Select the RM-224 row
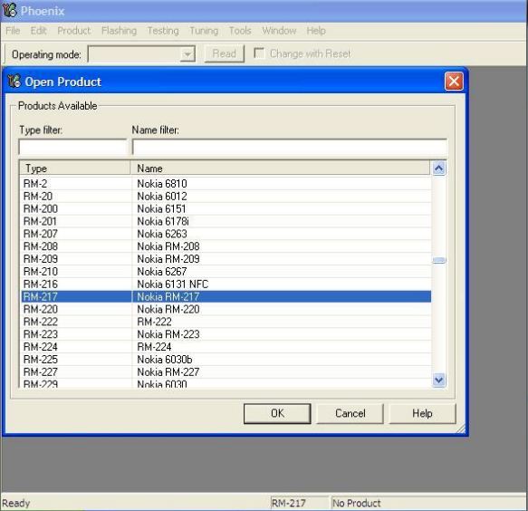 pos(226,347)
